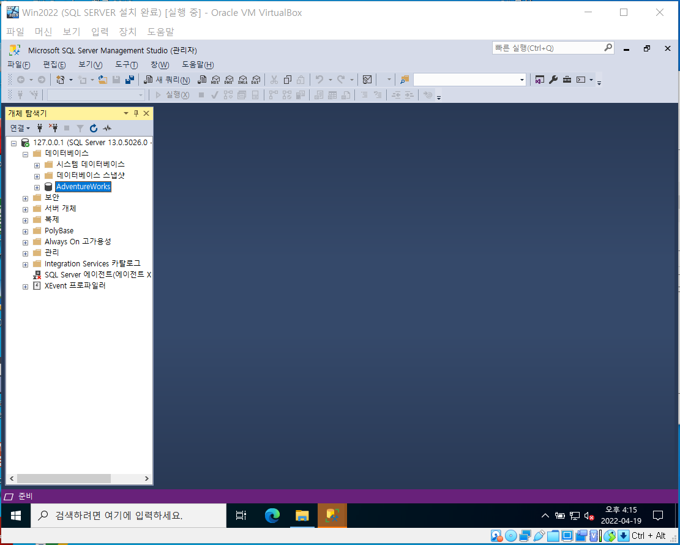Expand the 서버 개체 folder
Image resolution: width=680 pixels, height=545 pixels.
pos(25,209)
